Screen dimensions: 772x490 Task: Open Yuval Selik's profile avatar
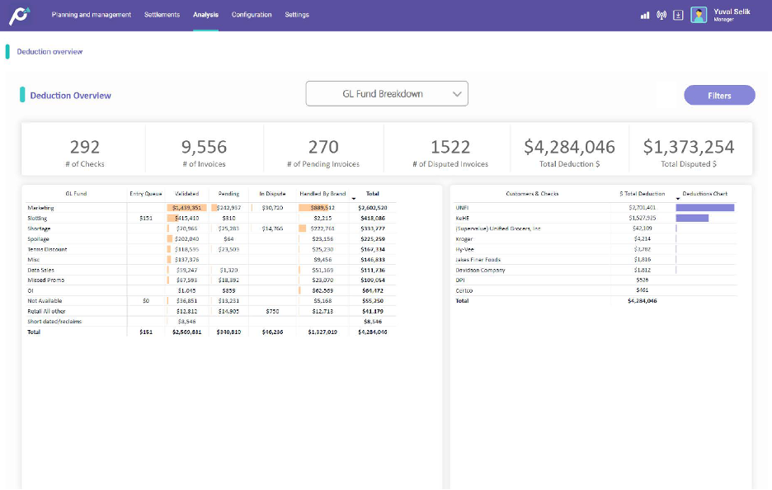699,15
